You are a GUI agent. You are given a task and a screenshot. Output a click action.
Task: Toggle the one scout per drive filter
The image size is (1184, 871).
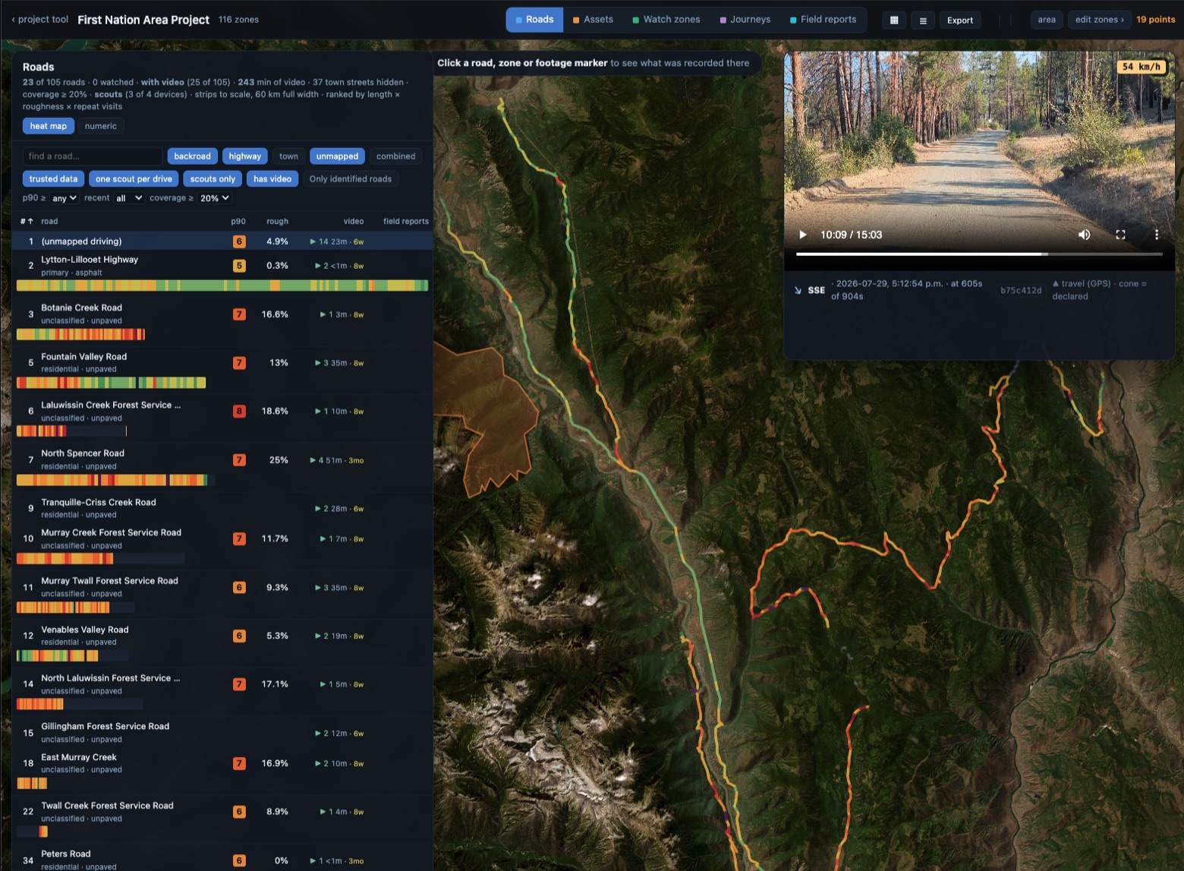coord(134,179)
